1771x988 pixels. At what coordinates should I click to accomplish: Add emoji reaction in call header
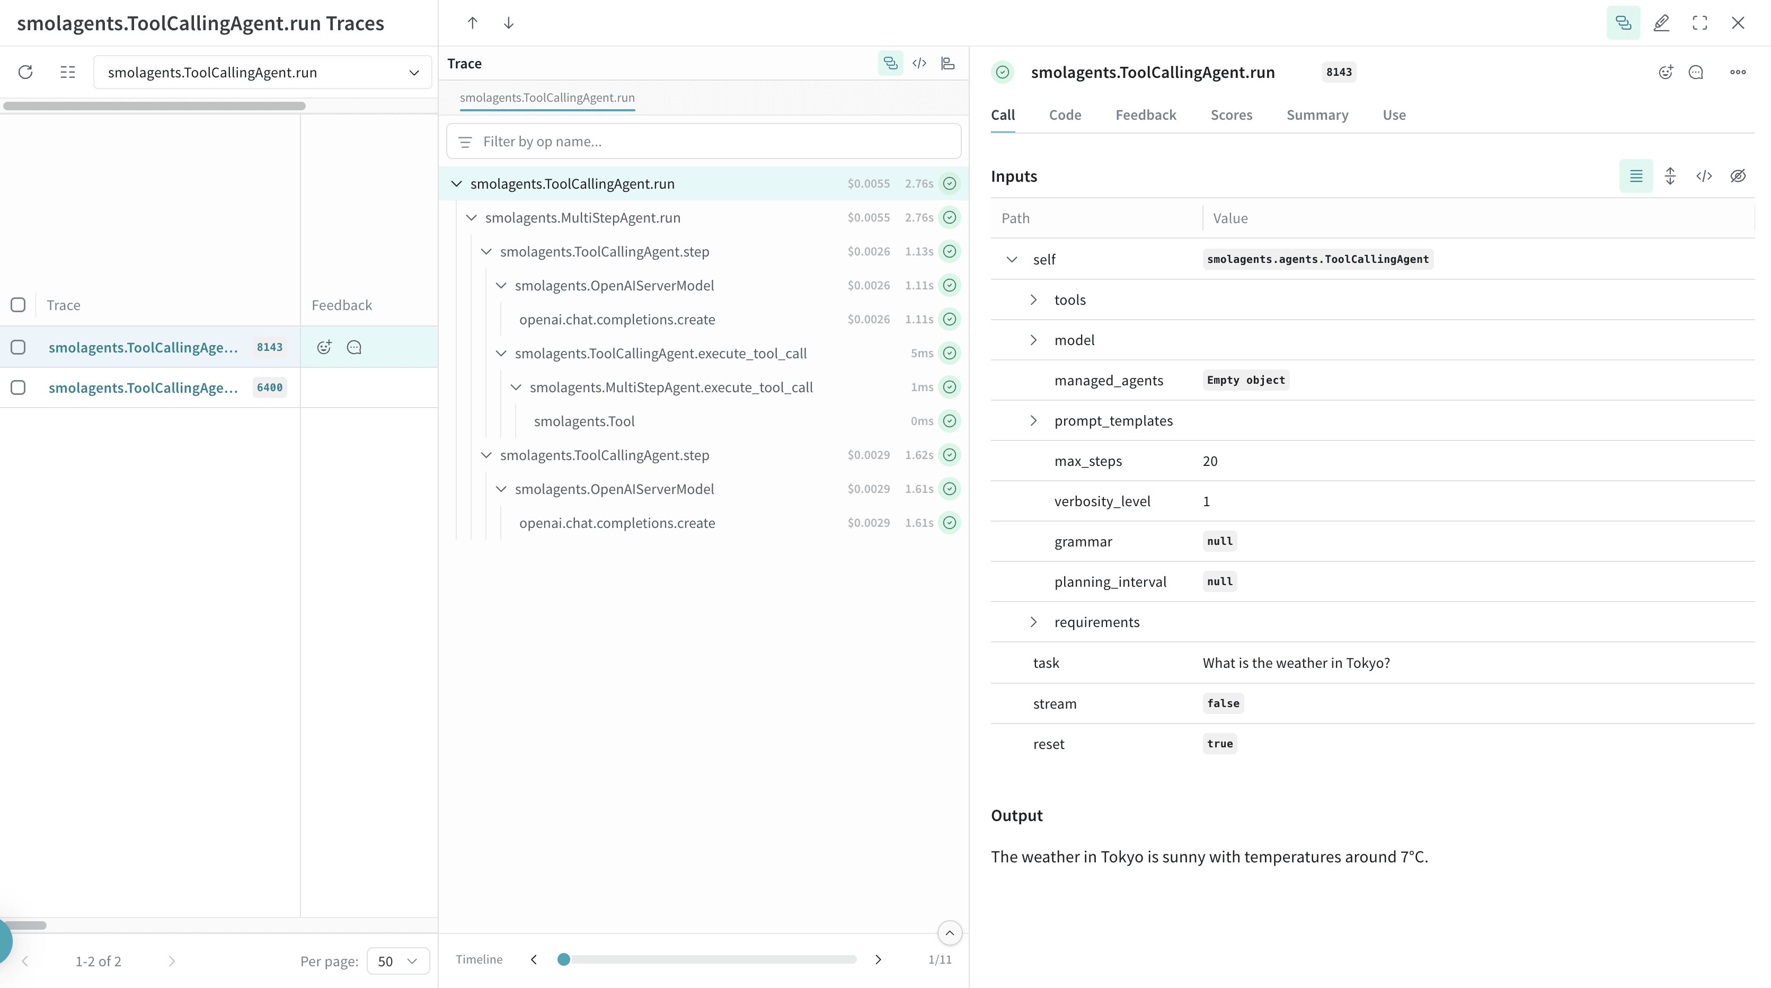pos(1665,72)
